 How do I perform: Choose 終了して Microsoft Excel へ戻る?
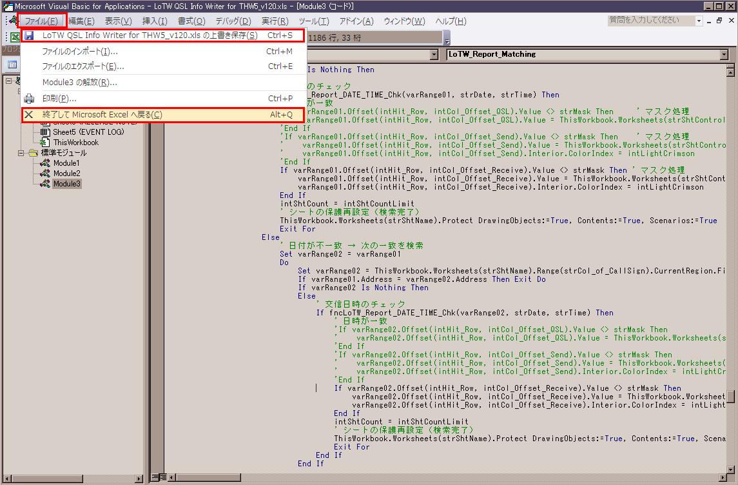click(163, 114)
